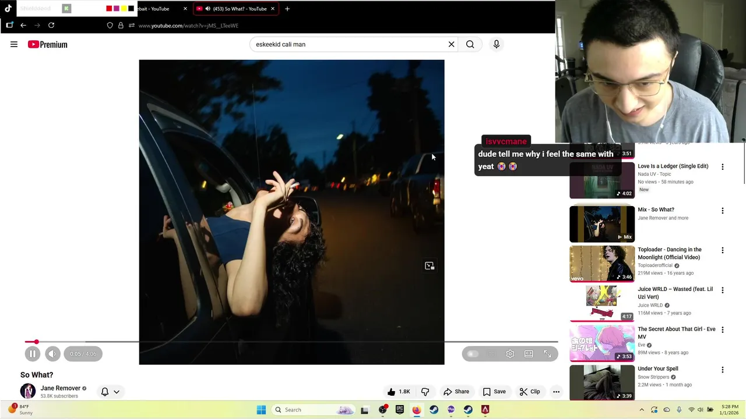Toggle autoplay switch in player
This screenshot has width=746, height=419.
pyautogui.click(x=473, y=354)
